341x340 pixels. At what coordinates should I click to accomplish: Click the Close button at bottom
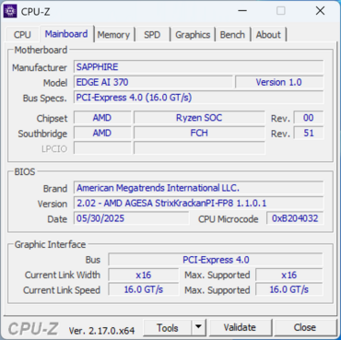point(305,327)
